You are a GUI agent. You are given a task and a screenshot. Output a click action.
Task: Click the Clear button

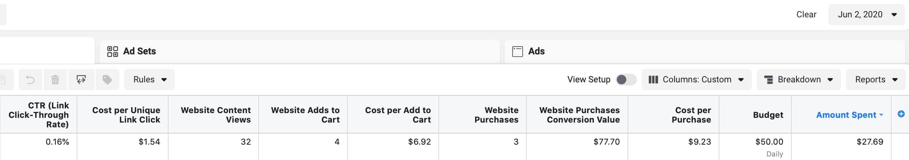pyautogui.click(x=806, y=15)
